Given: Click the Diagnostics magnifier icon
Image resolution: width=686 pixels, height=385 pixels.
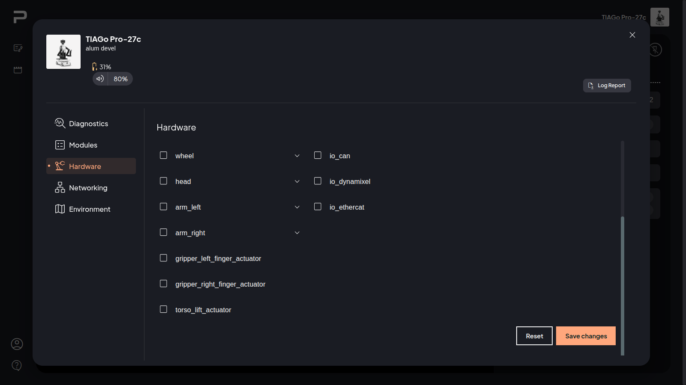Looking at the screenshot, I should tap(60, 123).
